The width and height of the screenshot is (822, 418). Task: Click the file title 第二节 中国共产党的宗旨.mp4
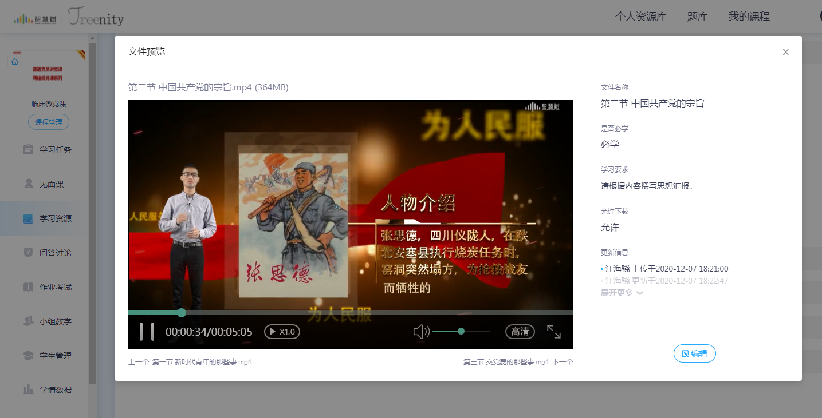(209, 87)
